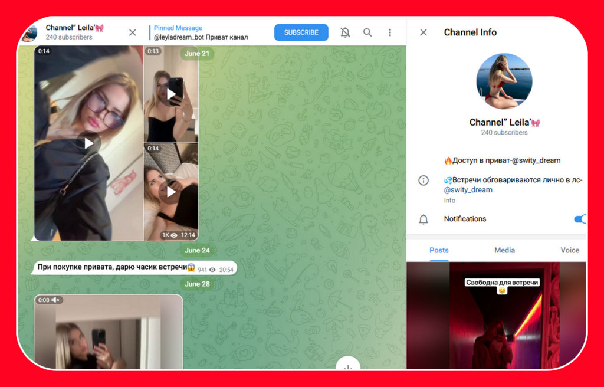Screen dimensions: 604x387
Task: Select the Posts tab
Action: (439, 250)
